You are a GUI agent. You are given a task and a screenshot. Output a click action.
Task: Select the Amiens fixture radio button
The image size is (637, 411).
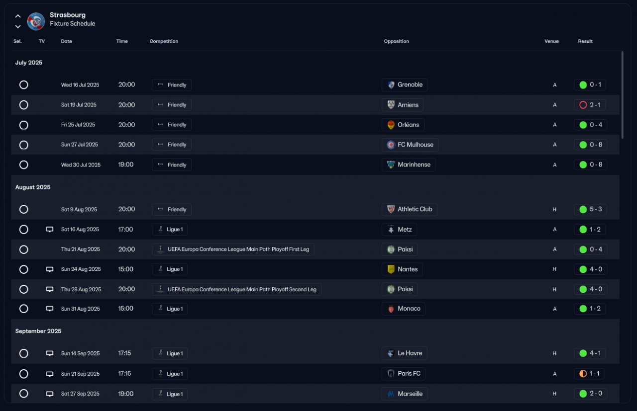click(x=23, y=105)
